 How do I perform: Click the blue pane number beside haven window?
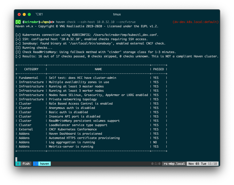click(36, 164)
